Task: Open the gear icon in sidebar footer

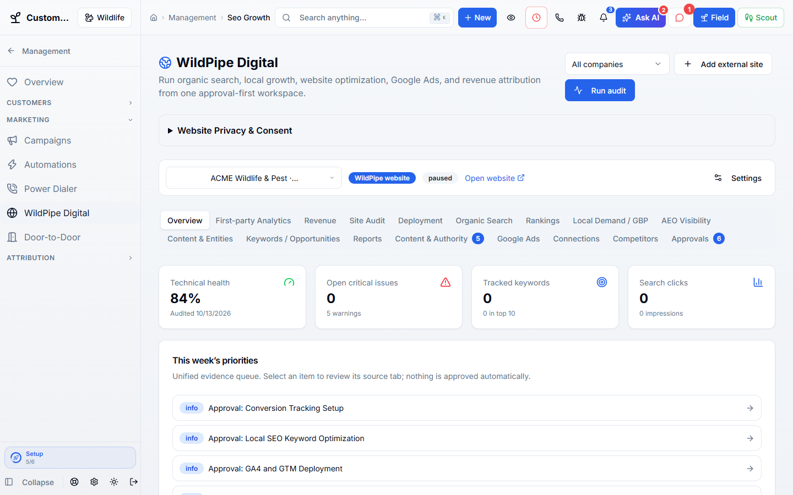Action: pos(94,482)
